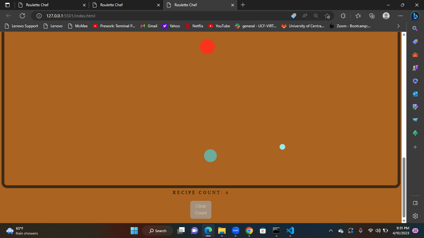
Task: Toggle the Bing Copilot sidebar
Action: [x=415, y=15]
